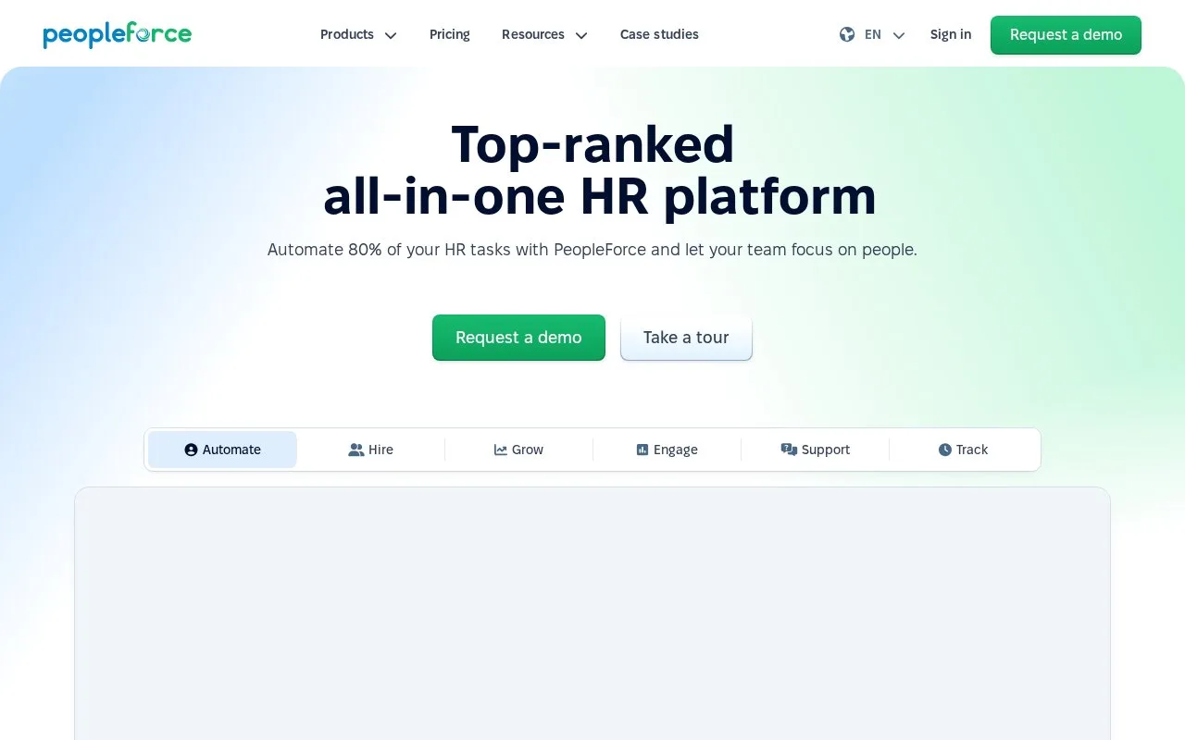This screenshot has height=740, width=1185.
Task: Click the hero Request a demo button
Action: click(518, 338)
